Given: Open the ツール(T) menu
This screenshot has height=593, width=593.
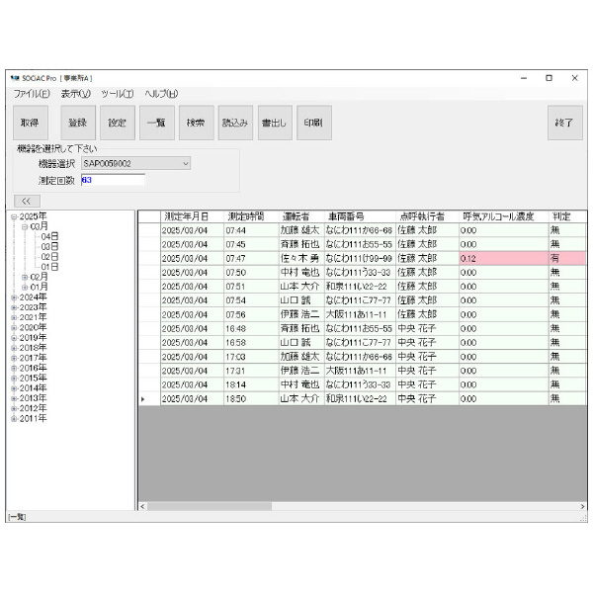Looking at the screenshot, I should [117, 93].
